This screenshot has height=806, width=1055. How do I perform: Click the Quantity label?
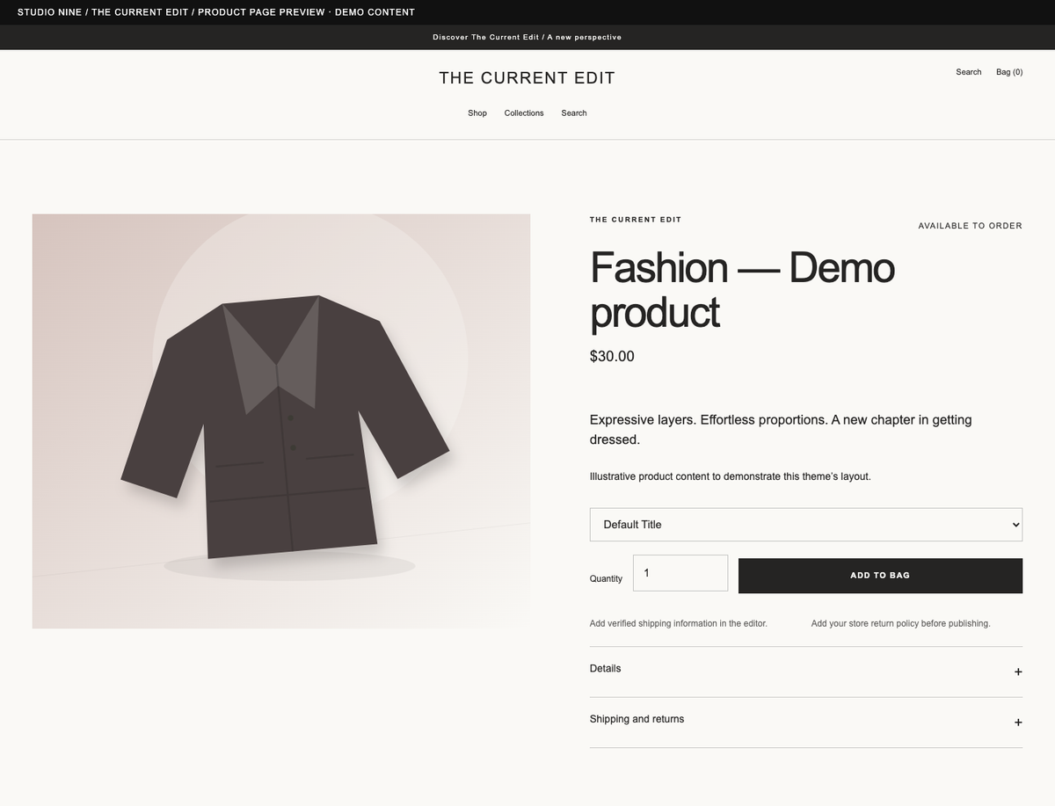[606, 579]
